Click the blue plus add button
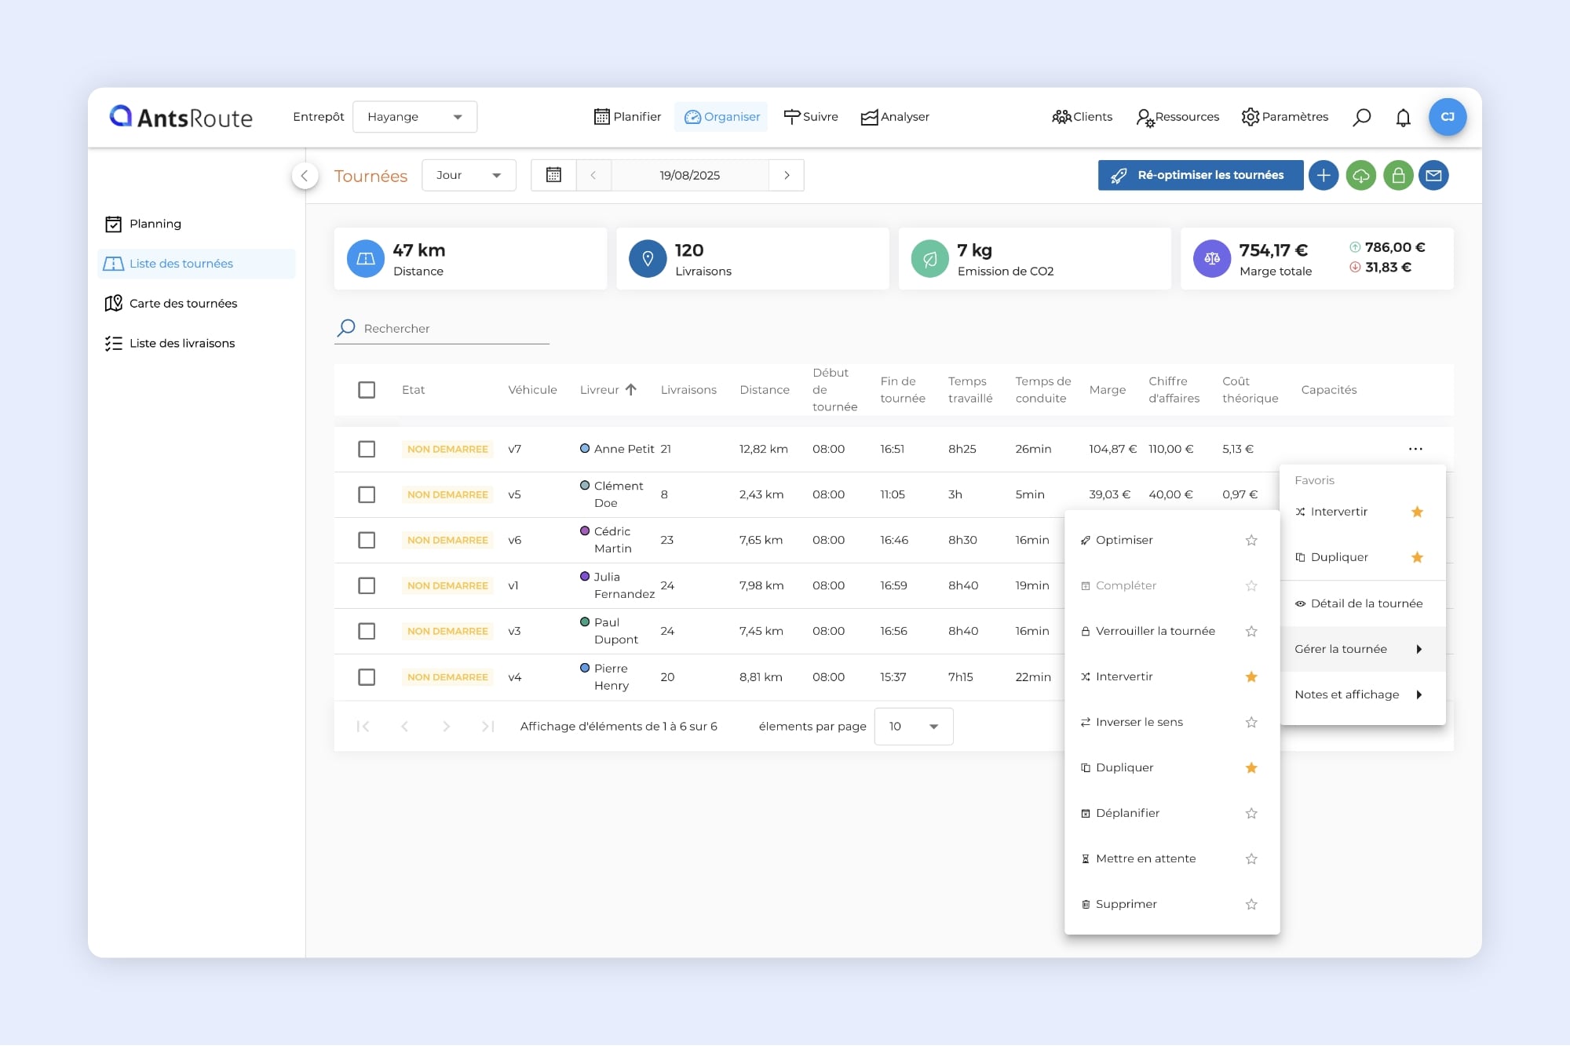The image size is (1570, 1046). click(x=1324, y=176)
